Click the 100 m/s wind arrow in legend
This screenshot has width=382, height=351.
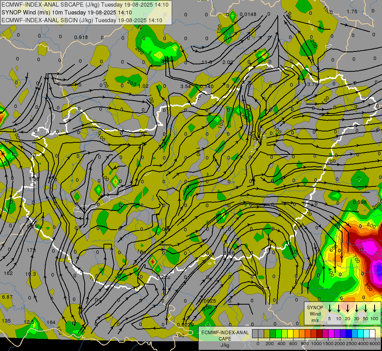[375, 308]
